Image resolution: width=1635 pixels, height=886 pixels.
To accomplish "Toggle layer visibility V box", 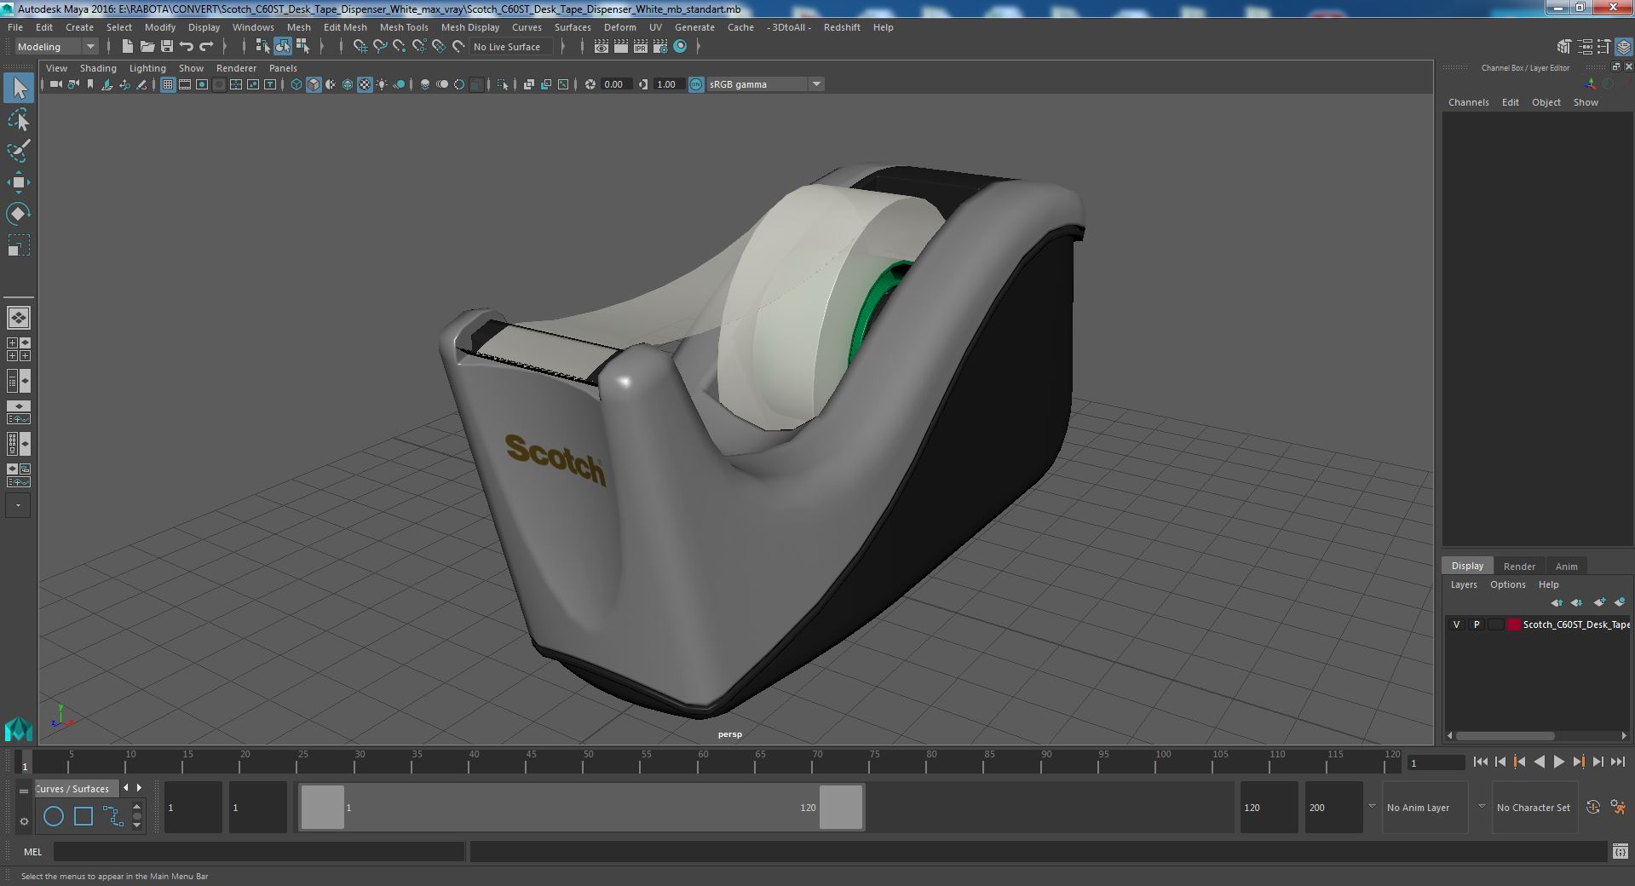I will tap(1456, 624).
